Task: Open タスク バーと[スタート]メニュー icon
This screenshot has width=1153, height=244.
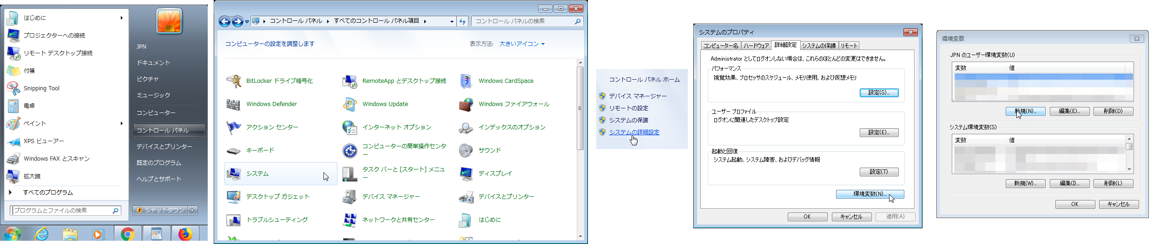Action: (349, 174)
